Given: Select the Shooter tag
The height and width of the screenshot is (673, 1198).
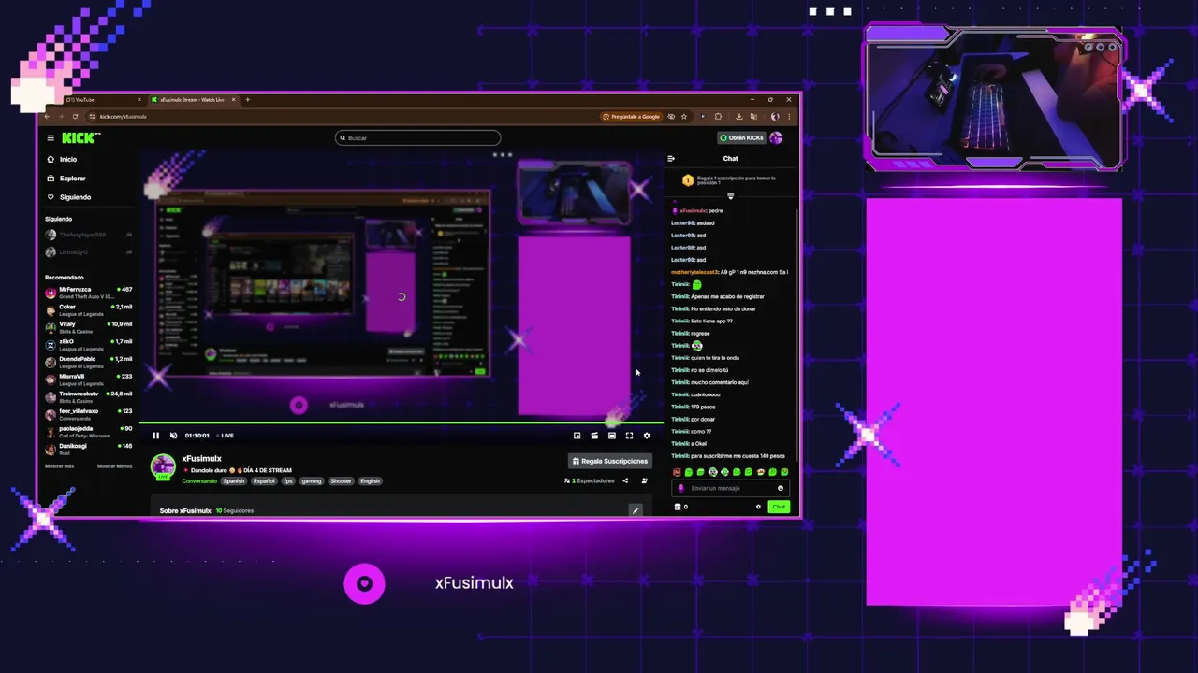Looking at the screenshot, I should (341, 481).
